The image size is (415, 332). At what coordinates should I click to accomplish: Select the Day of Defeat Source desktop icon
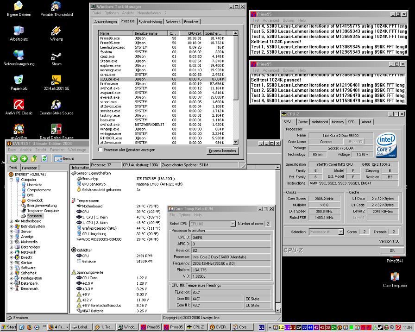click(x=57, y=132)
